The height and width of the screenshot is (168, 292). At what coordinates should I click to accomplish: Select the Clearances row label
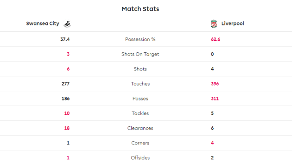pos(140,128)
